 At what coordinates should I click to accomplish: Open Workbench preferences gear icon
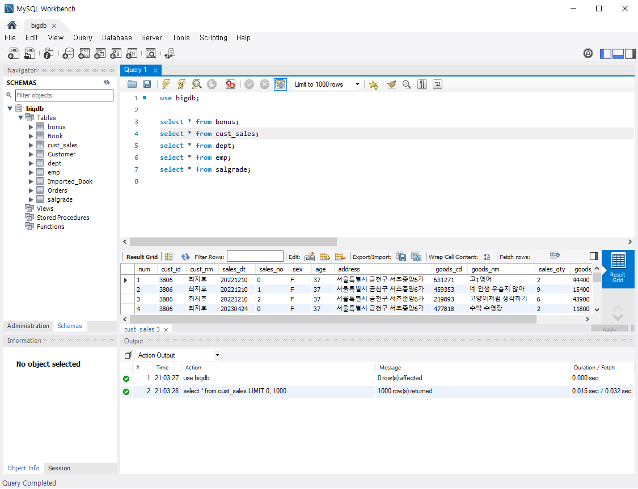pyautogui.click(x=588, y=53)
